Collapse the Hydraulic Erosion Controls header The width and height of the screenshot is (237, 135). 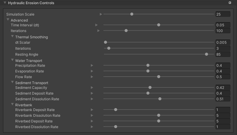tap(5, 3)
